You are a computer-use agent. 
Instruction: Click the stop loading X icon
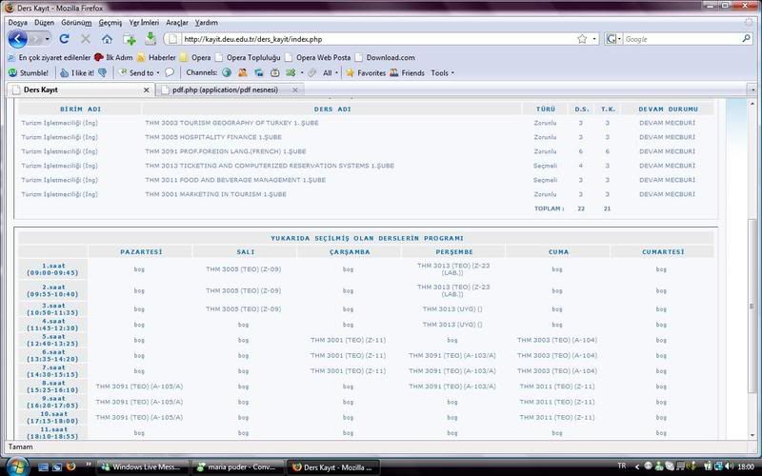coord(85,39)
